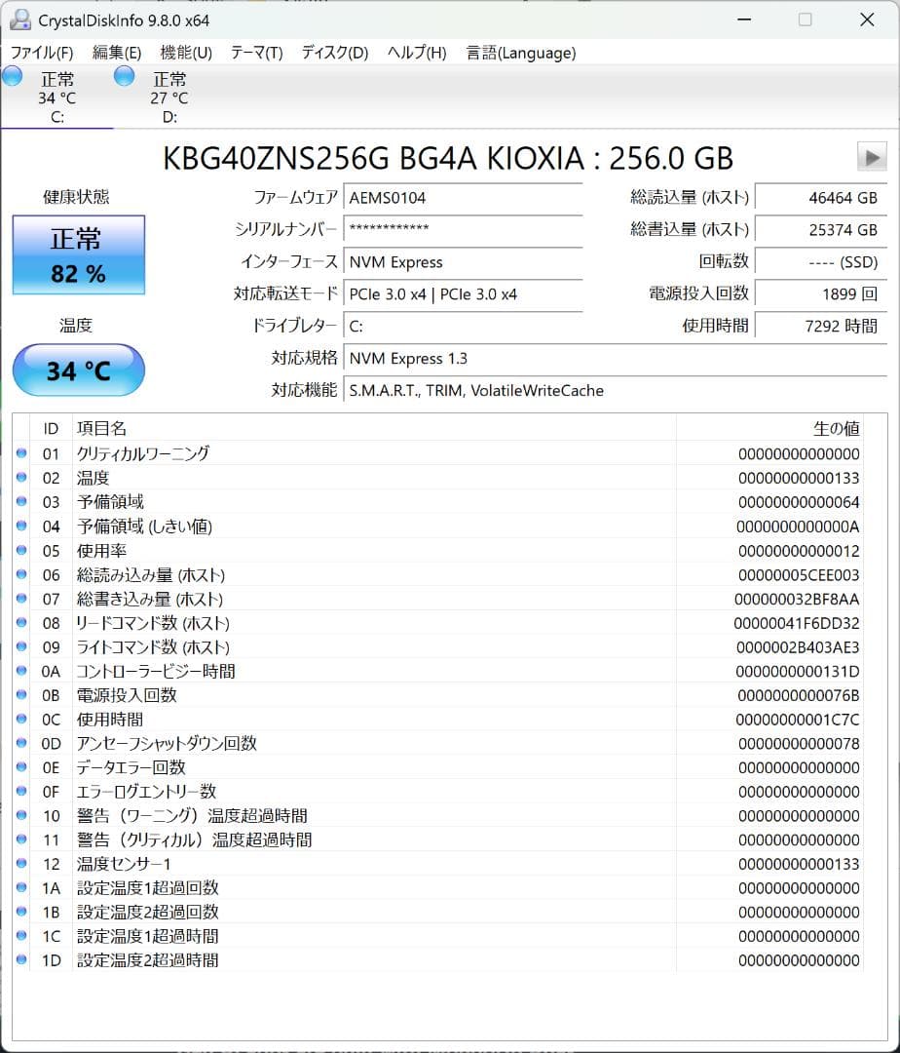
Task: Click status dot for データエラー回数 row
Action: 21,767
